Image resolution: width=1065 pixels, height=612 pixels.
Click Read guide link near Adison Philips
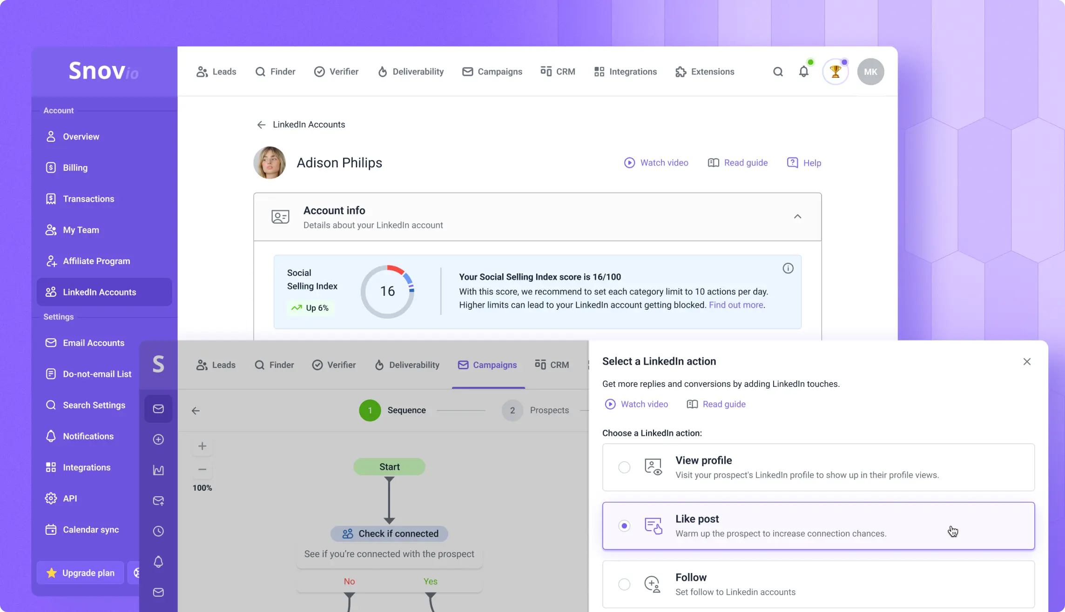point(738,163)
